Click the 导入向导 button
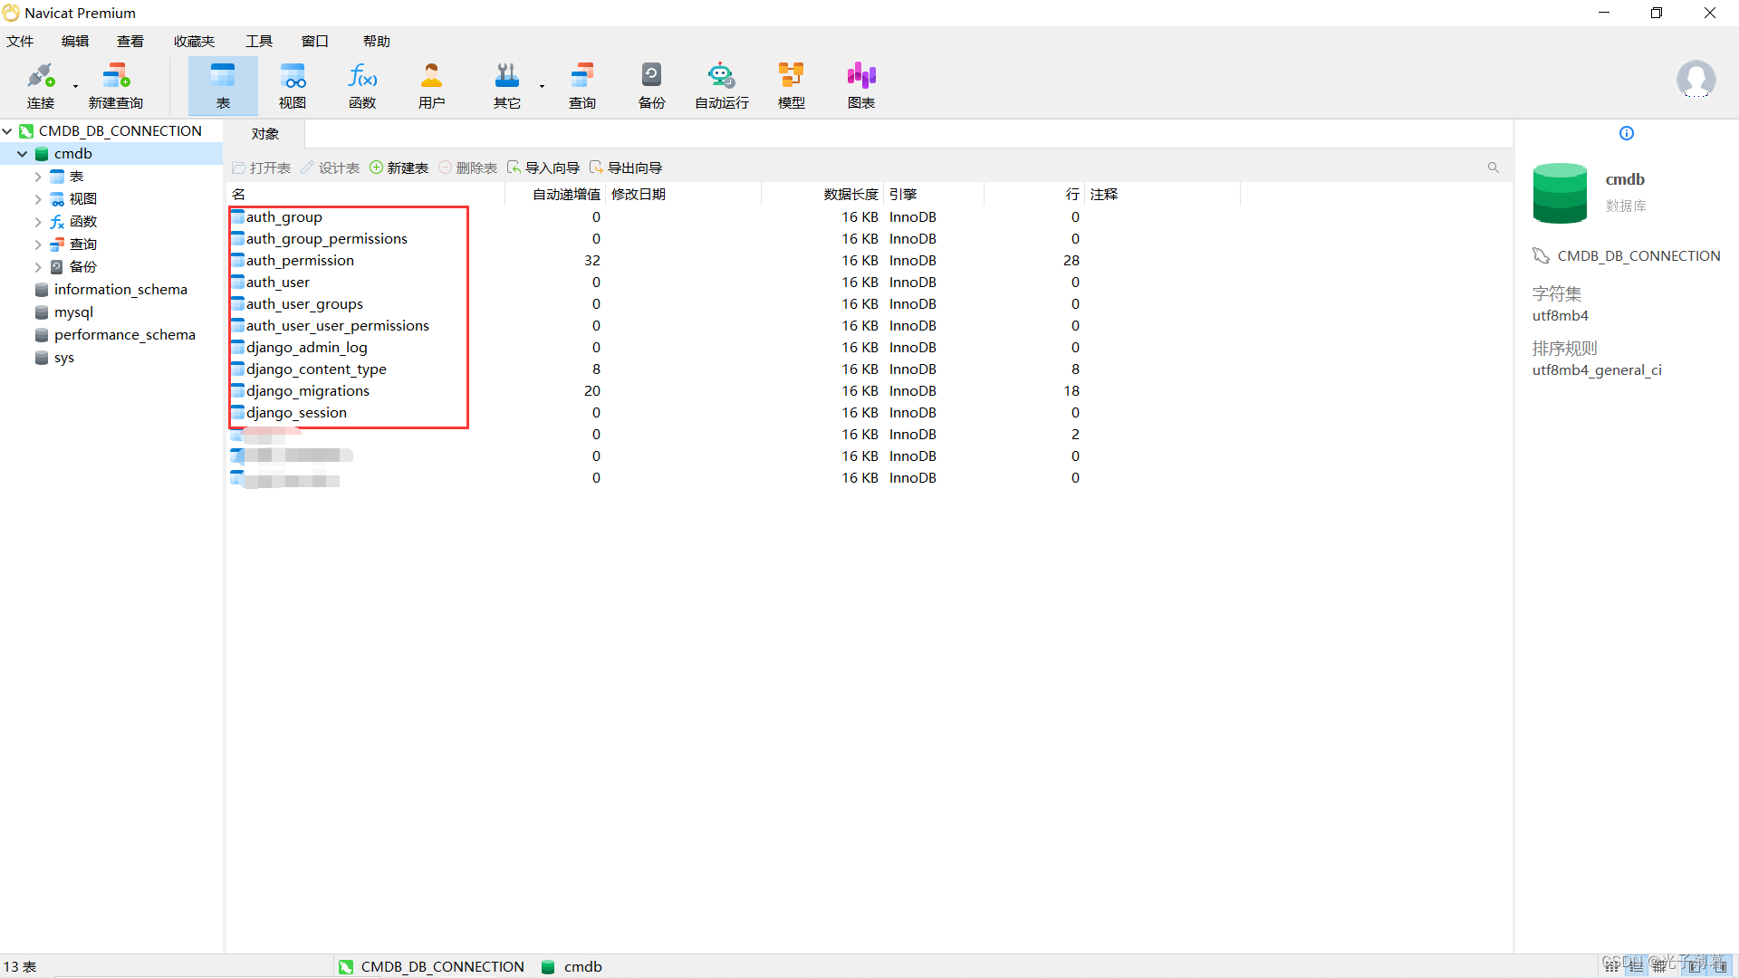 [x=543, y=168]
